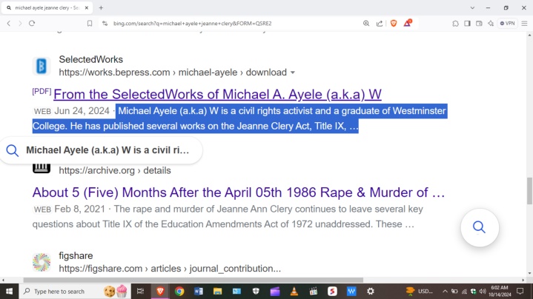This screenshot has width=533, height=299.
Task: Open the Brave Wallet icon
Action: point(479,24)
